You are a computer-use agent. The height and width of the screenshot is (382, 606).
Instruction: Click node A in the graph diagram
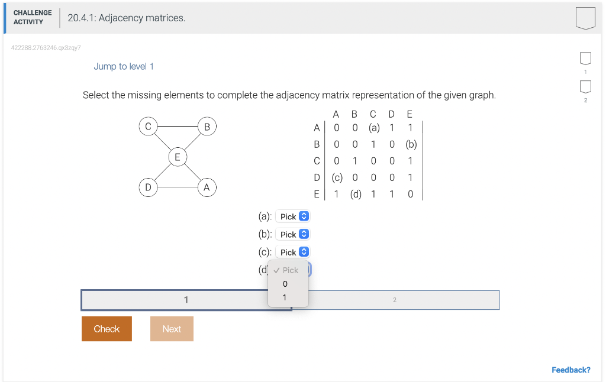click(x=206, y=187)
